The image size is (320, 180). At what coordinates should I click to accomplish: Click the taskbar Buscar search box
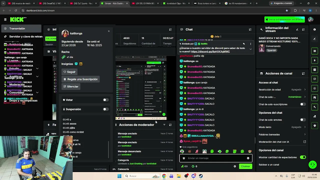pos(142,176)
